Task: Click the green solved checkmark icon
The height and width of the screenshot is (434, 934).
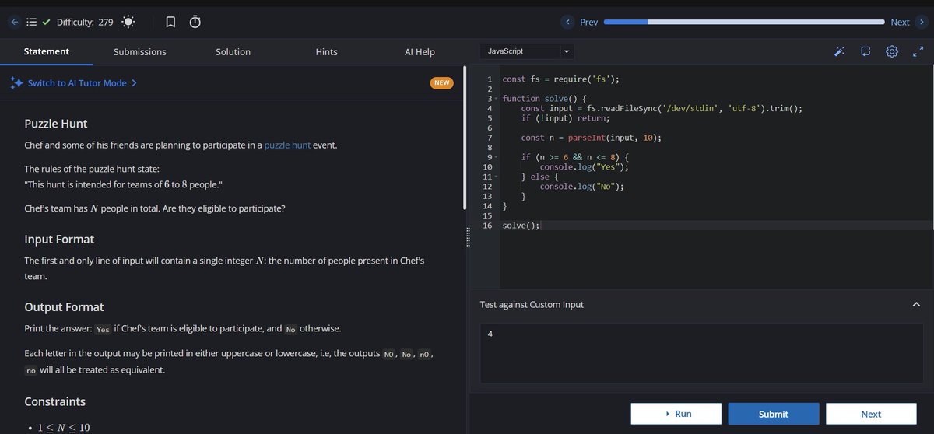Action: coord(46,23)
